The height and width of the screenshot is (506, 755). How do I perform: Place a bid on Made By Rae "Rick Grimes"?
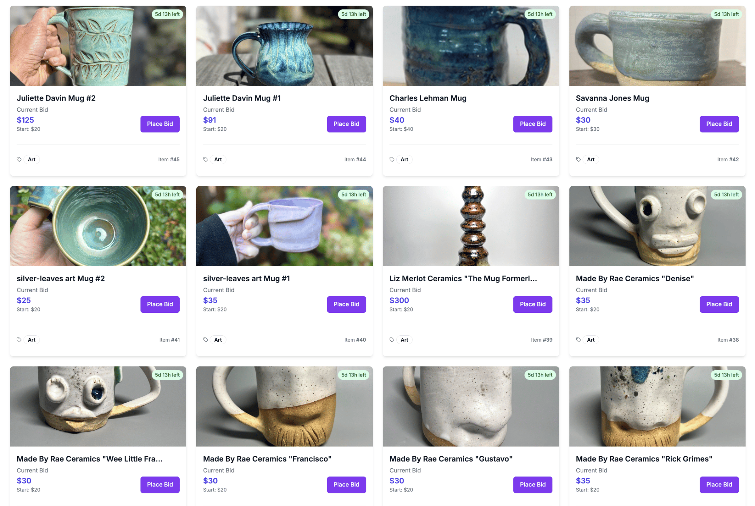719,484
